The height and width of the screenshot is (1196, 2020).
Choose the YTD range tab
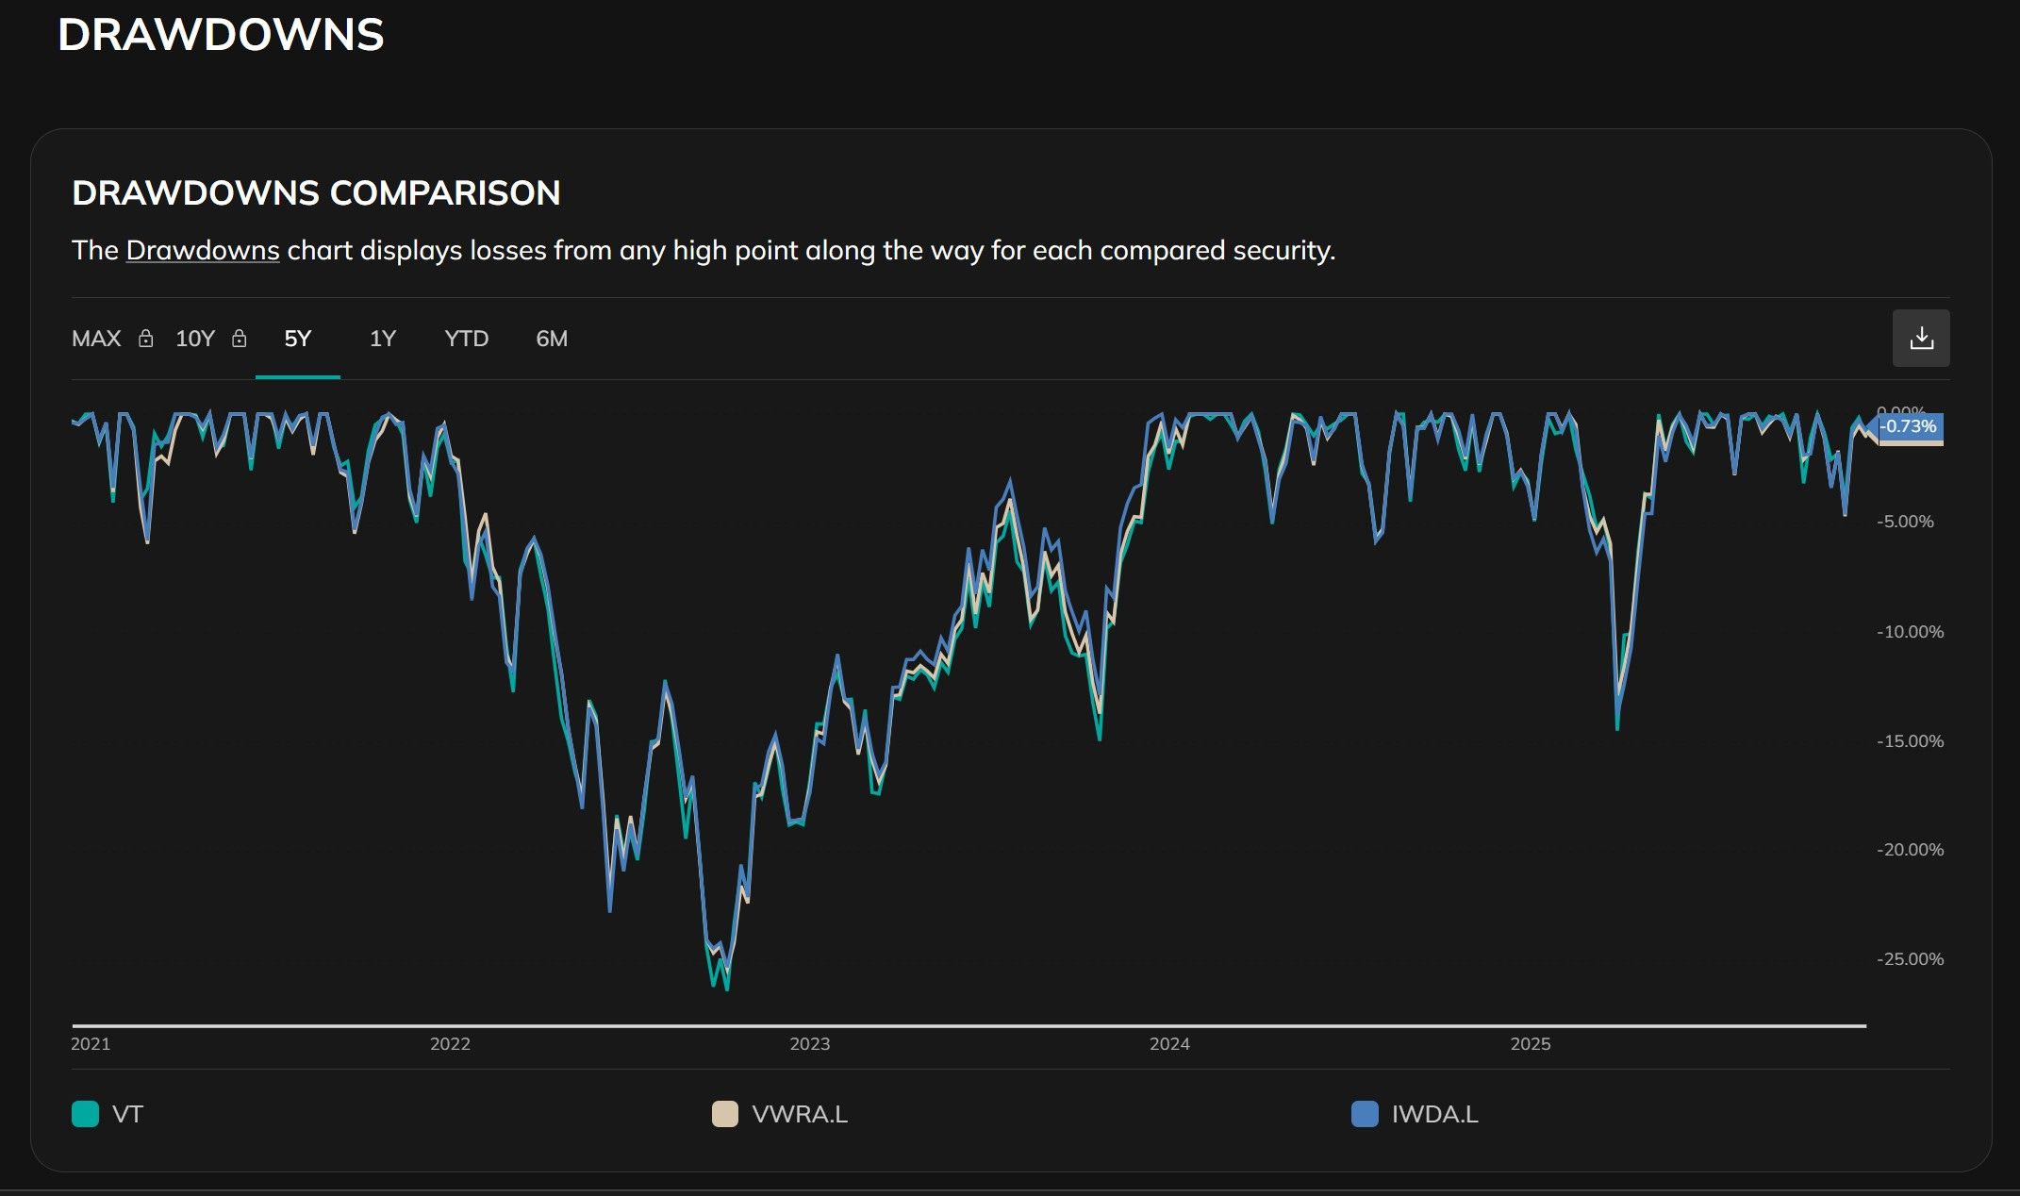tap(466, 339)
